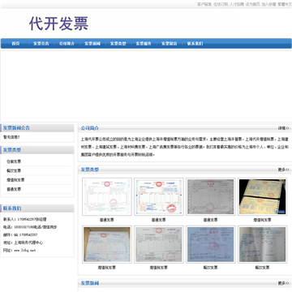Click the 增值税发票 caption under the yellow invoices

pos(262,220)
